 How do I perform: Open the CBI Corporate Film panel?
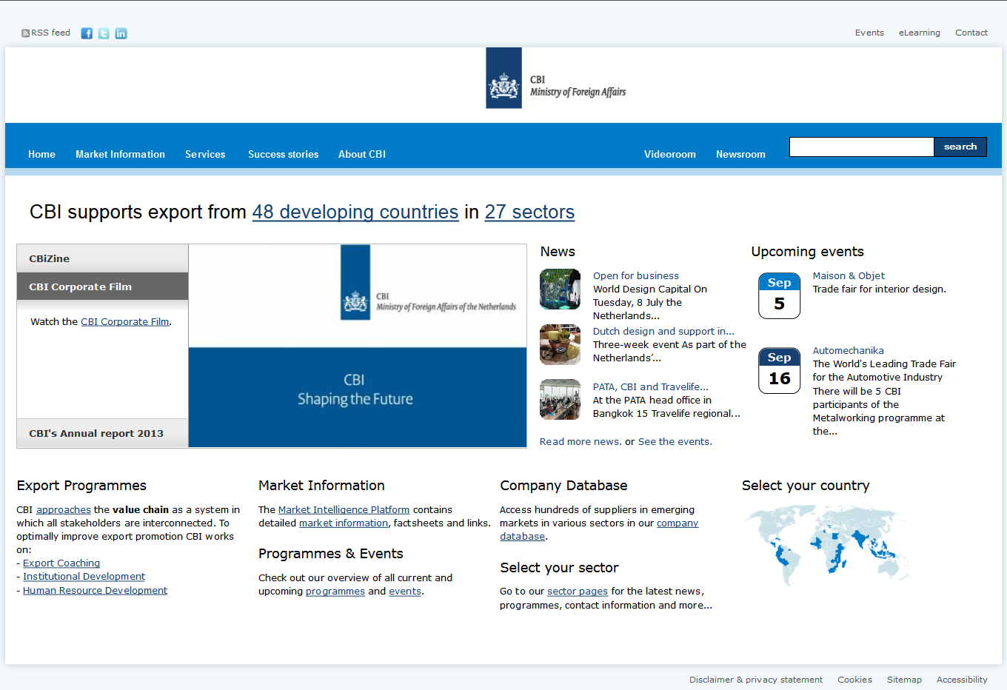(x=102, y=287)
